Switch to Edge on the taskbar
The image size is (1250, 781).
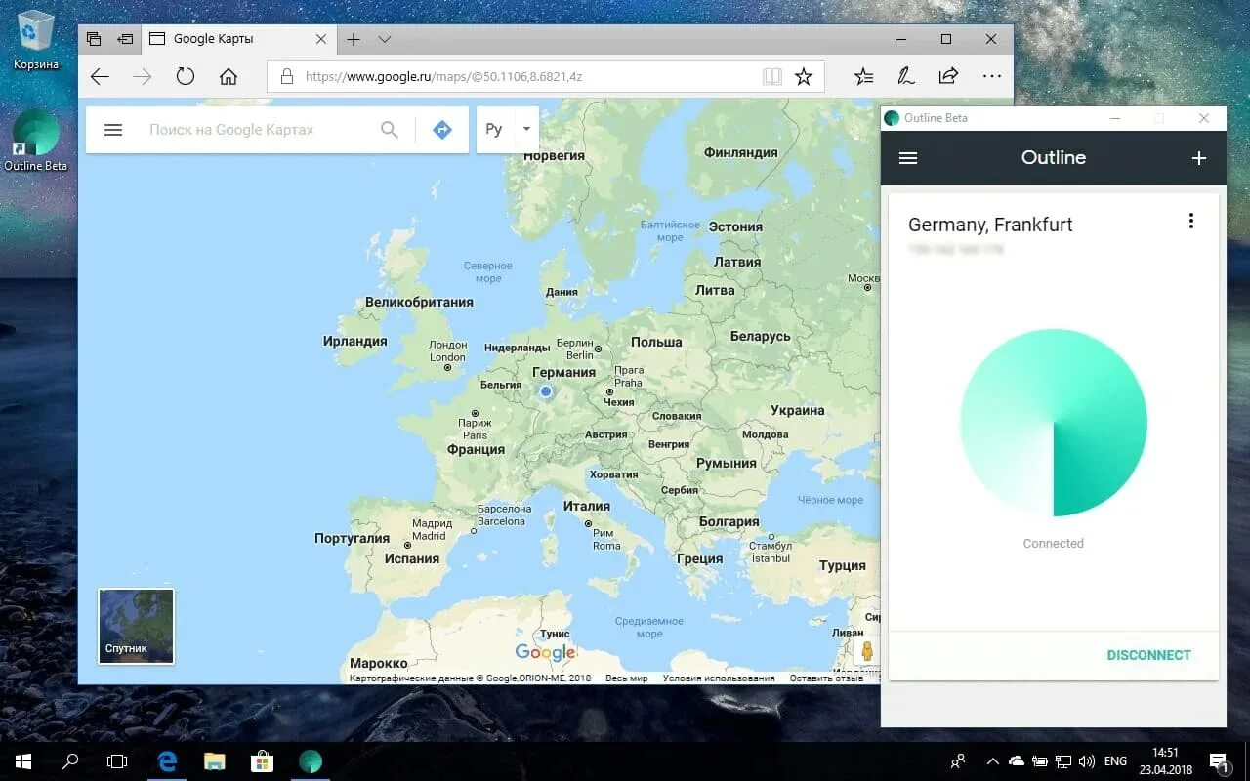167,761
